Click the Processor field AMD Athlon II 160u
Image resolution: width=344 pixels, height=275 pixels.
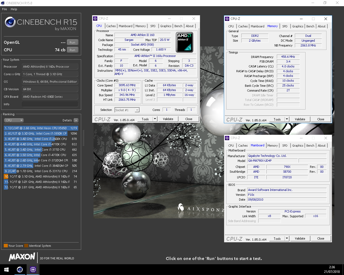(50, 67)
